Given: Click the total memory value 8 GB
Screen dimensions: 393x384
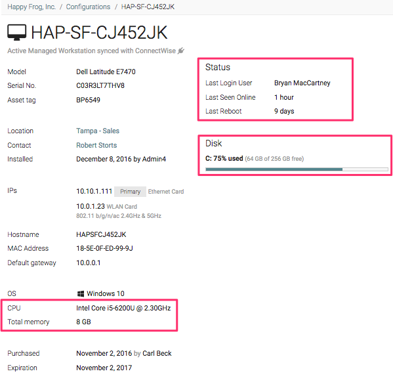Looking at the screenshot, I should pos(83,322).
